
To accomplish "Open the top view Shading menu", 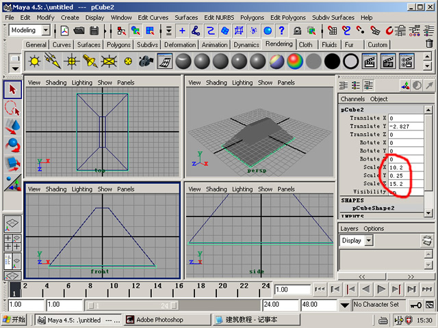I will point(56,83).
